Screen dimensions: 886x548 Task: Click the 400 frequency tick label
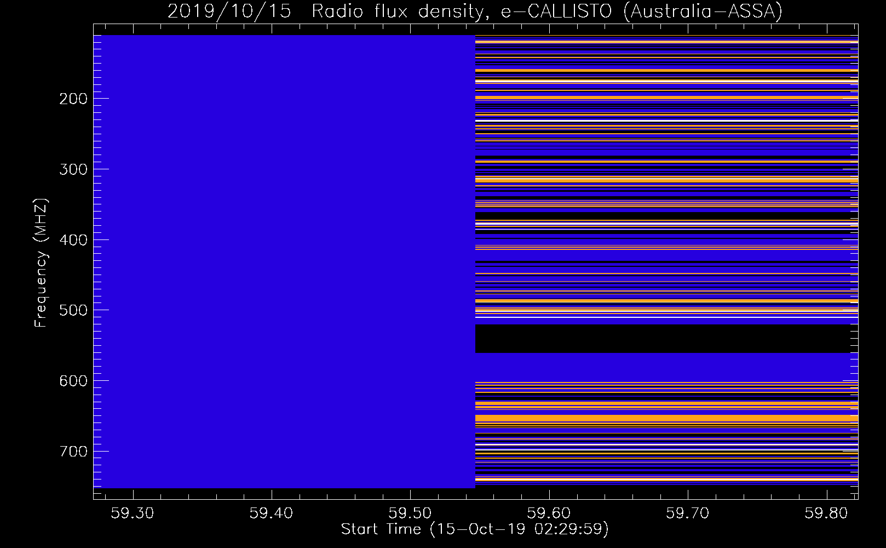(73, 240)
